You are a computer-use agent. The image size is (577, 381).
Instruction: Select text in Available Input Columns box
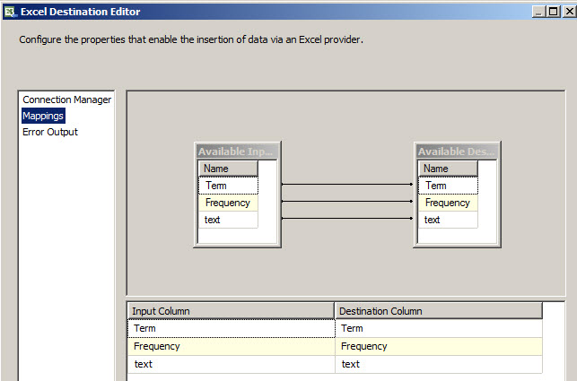(228, 220)
